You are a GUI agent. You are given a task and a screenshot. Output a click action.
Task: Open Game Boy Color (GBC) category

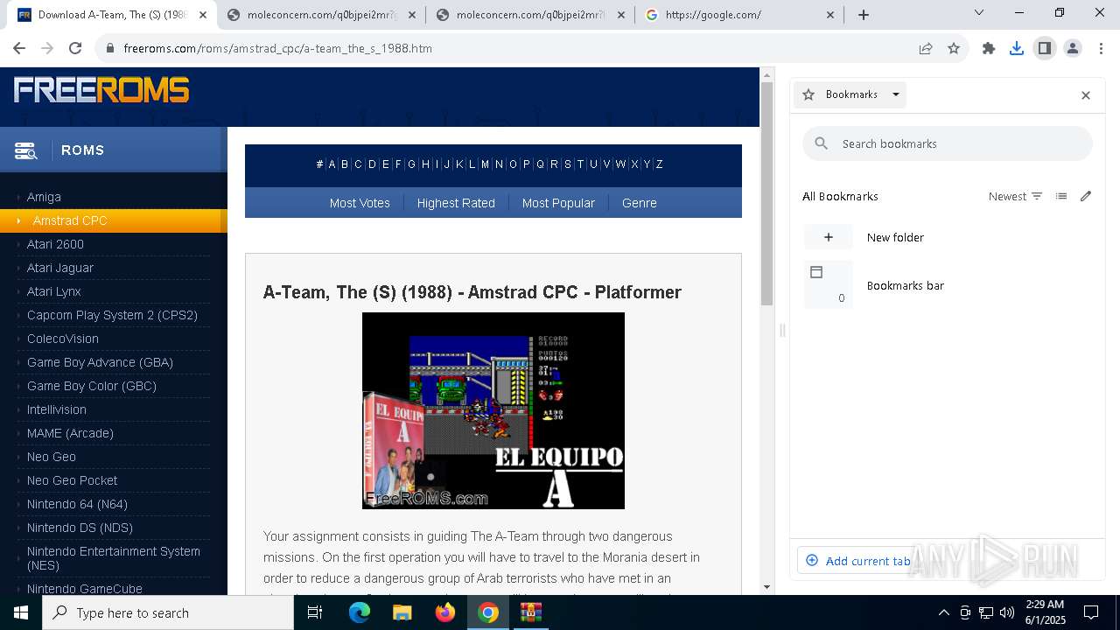(91, 386)
